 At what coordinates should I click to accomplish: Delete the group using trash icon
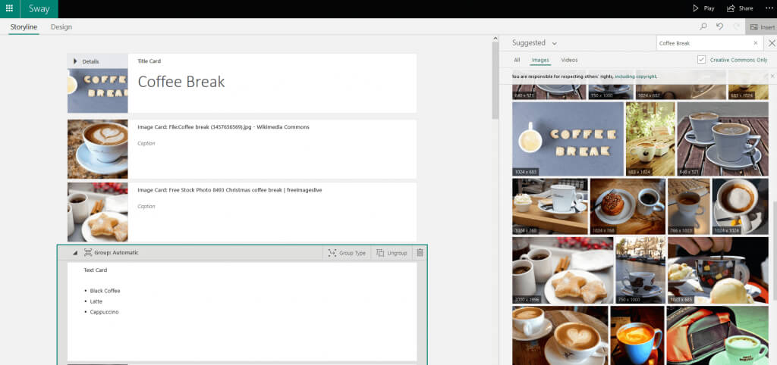[x=420, y=253]
